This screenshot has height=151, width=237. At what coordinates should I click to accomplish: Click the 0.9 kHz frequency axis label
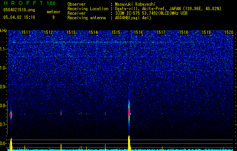pos(3,87)
